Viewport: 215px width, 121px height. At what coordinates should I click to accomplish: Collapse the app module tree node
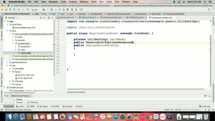5,22
